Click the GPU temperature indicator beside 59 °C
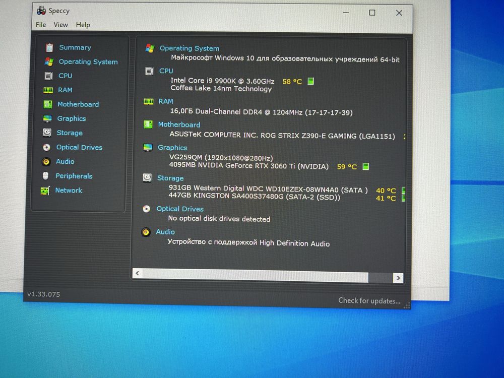 [x=365, y=166]
